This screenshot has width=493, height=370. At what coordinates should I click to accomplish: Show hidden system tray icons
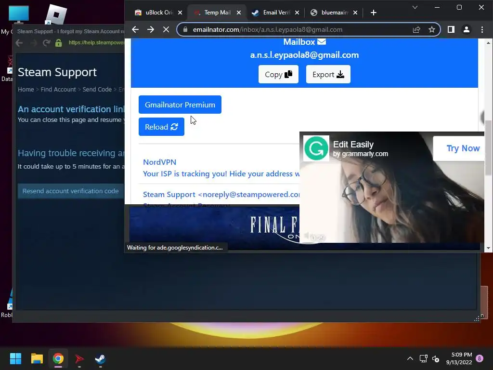tap(410, 358)
